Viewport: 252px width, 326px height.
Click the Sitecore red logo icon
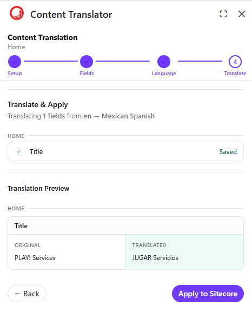pyautogui.click(x=17, y=13)
